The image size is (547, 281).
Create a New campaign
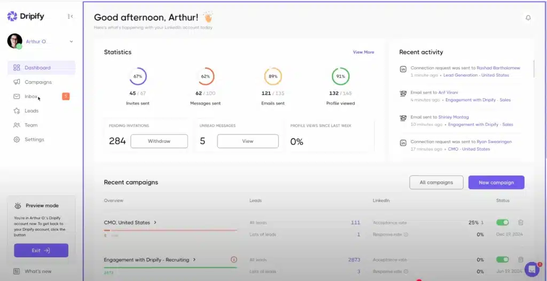496,182
